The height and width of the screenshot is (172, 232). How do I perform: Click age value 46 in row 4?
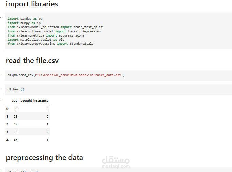(x=15, y=140)
